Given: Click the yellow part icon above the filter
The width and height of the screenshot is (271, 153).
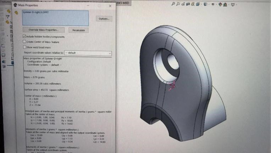Looking at the screenshot, I should point(9,11).
